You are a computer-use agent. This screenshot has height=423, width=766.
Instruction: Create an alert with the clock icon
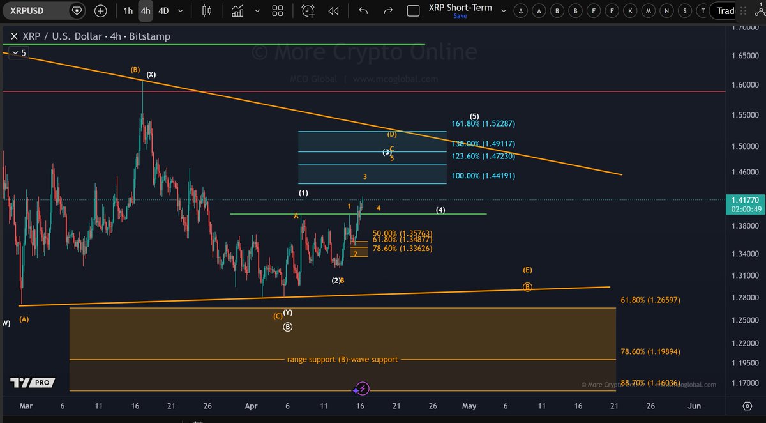click(x=308, y=11)
